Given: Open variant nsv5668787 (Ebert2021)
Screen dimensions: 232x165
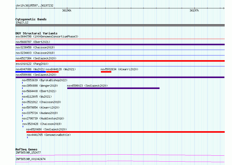Looking at the screenshot, I should 33,42.
